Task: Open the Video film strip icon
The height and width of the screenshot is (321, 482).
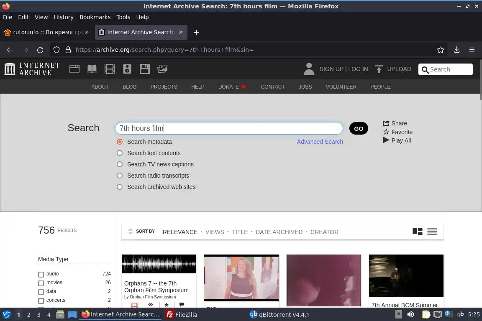Action: coord(110,69)
